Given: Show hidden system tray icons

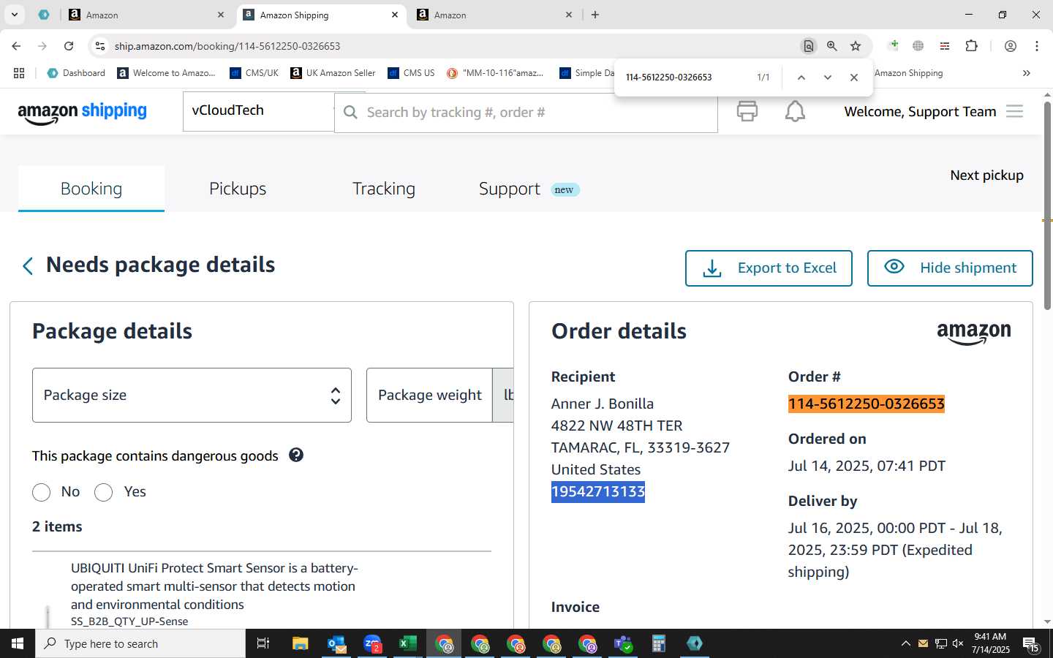Looking at the screenshot, I should pos(905,643).
